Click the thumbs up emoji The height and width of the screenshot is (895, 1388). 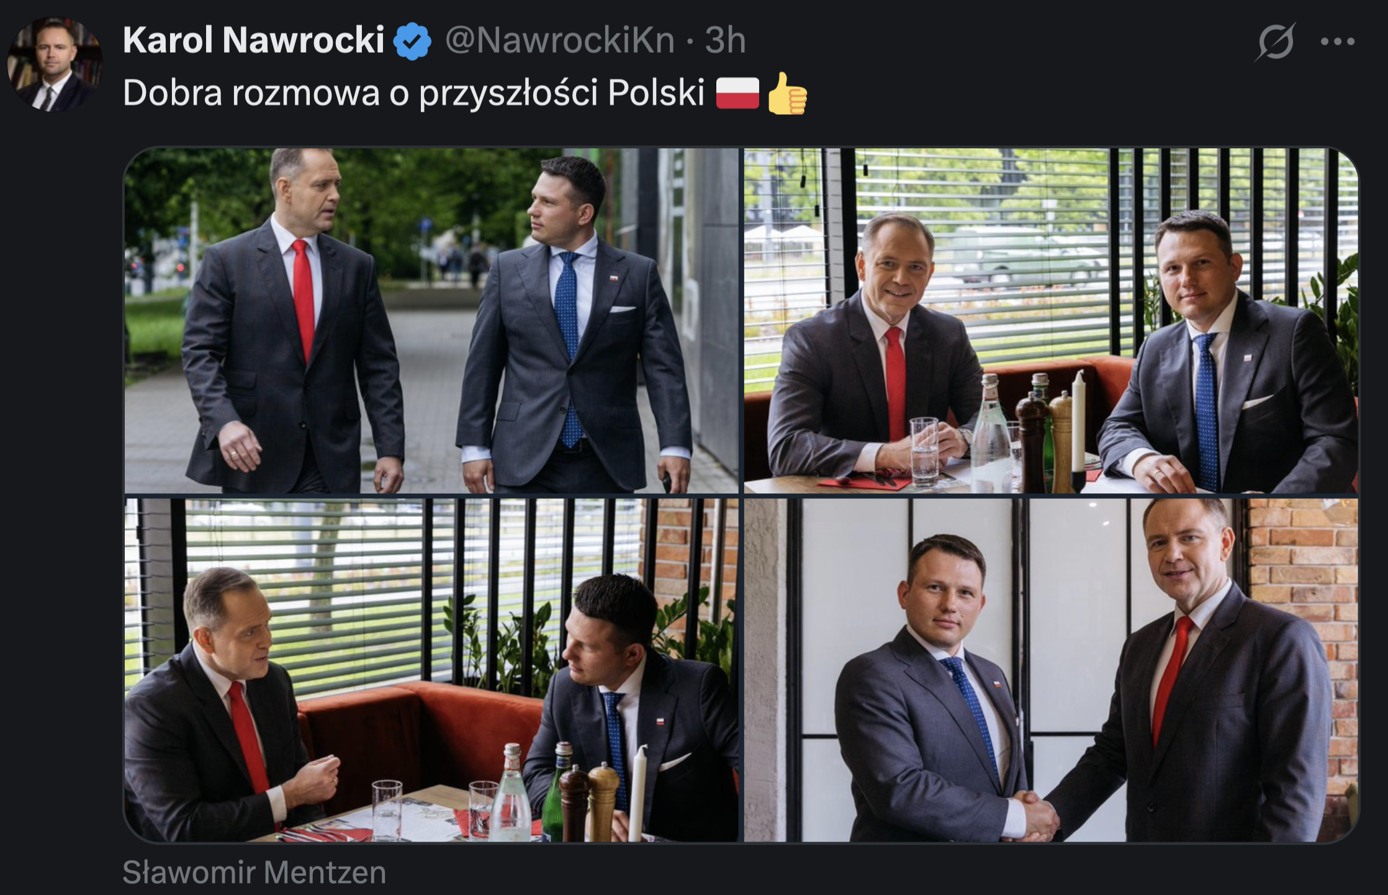(x=787, y=93)
